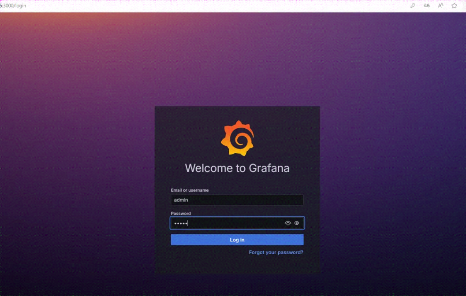The height and width of the screenshot is (296, 466).
Task: Click the Email or username label
Action: pyautogui.click(x=190, y=190)
